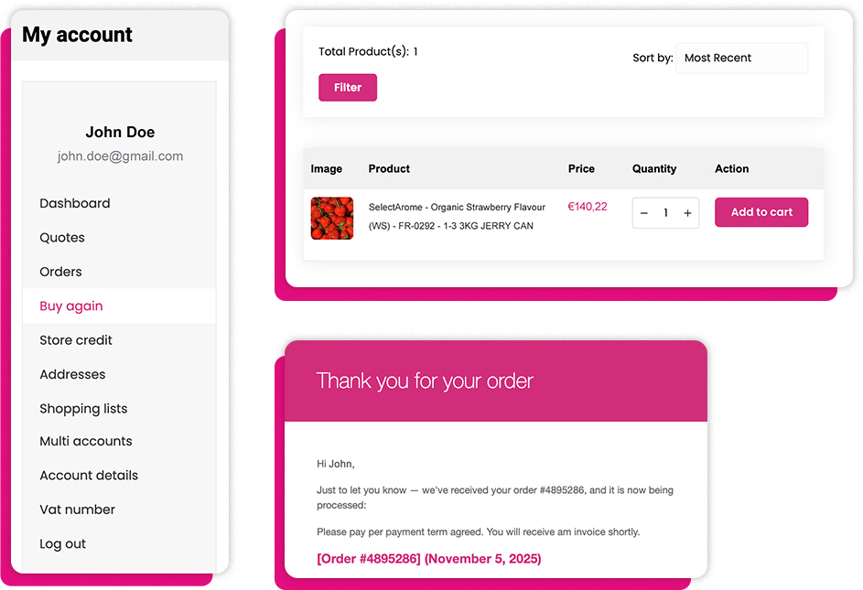Add the strawberry flavour product to cart
The width and height of the screenshot is (863, 590).
pyautogui.click(x=761, y=211)
